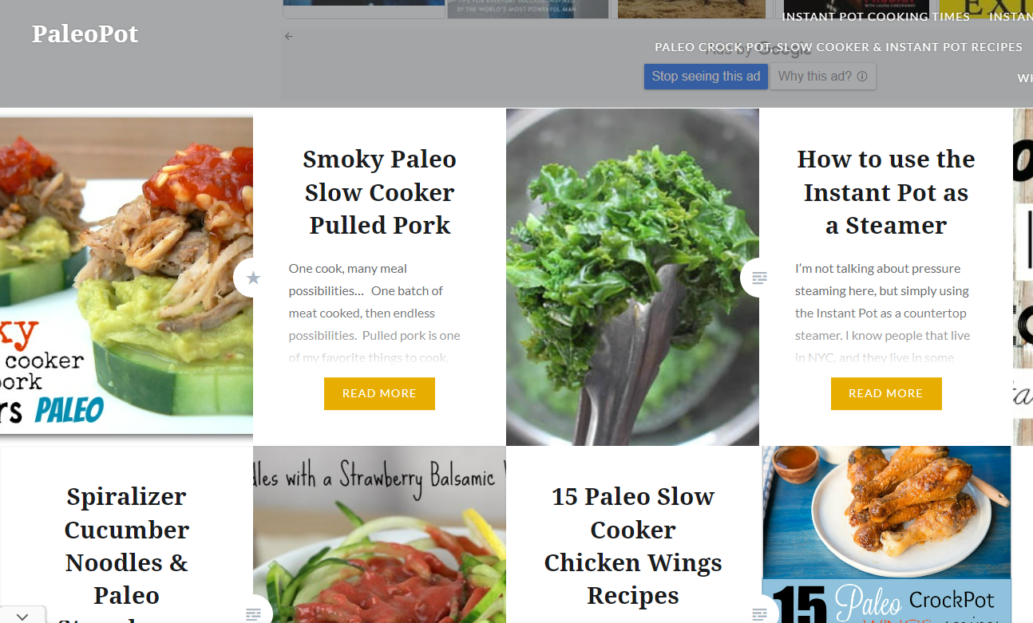1033x623 pixels.
Task: Click the left arrow inside the Google ad
Action: [288, 36]
